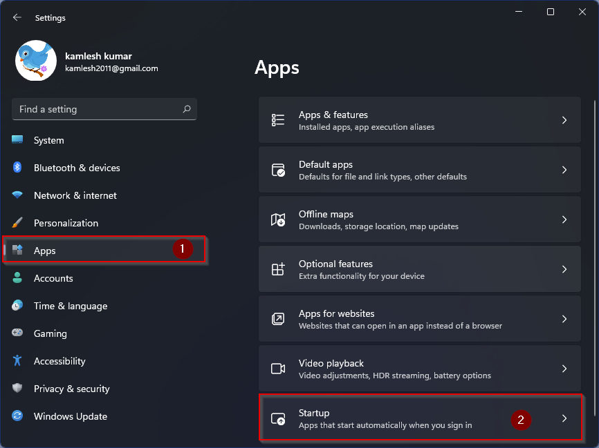Image resolution: width=599 pixels, height=448 pixels.
Task: Open Startup apps settings
Action: pyautogui.click(x=419, y=418)
